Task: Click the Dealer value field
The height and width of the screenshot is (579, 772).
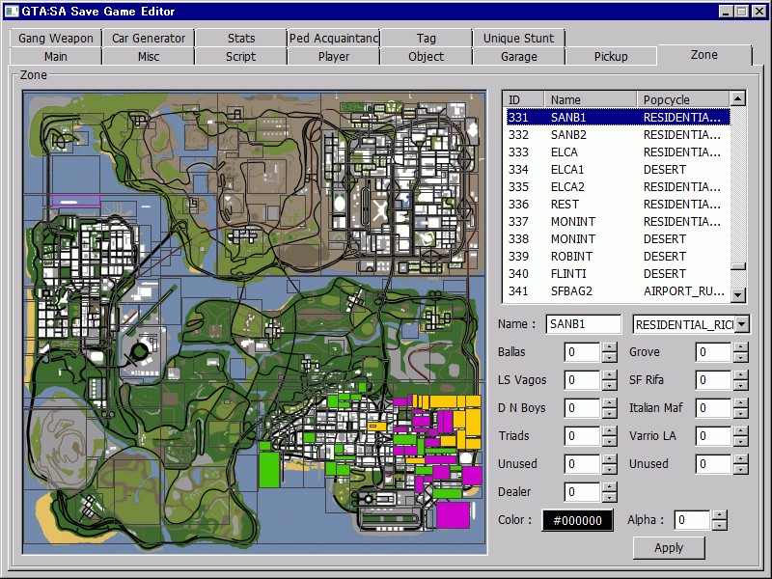Action: point(582,492)
